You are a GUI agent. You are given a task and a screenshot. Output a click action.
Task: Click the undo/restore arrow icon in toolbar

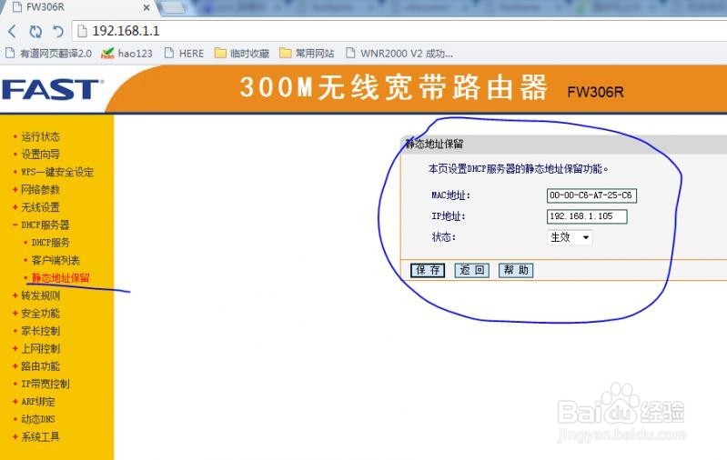pyautogui.click(x=58, y=31)
